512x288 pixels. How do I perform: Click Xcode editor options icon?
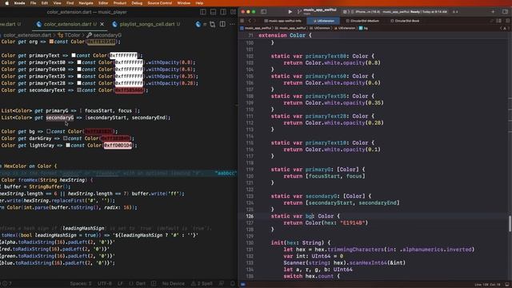[x=498, y=21]
